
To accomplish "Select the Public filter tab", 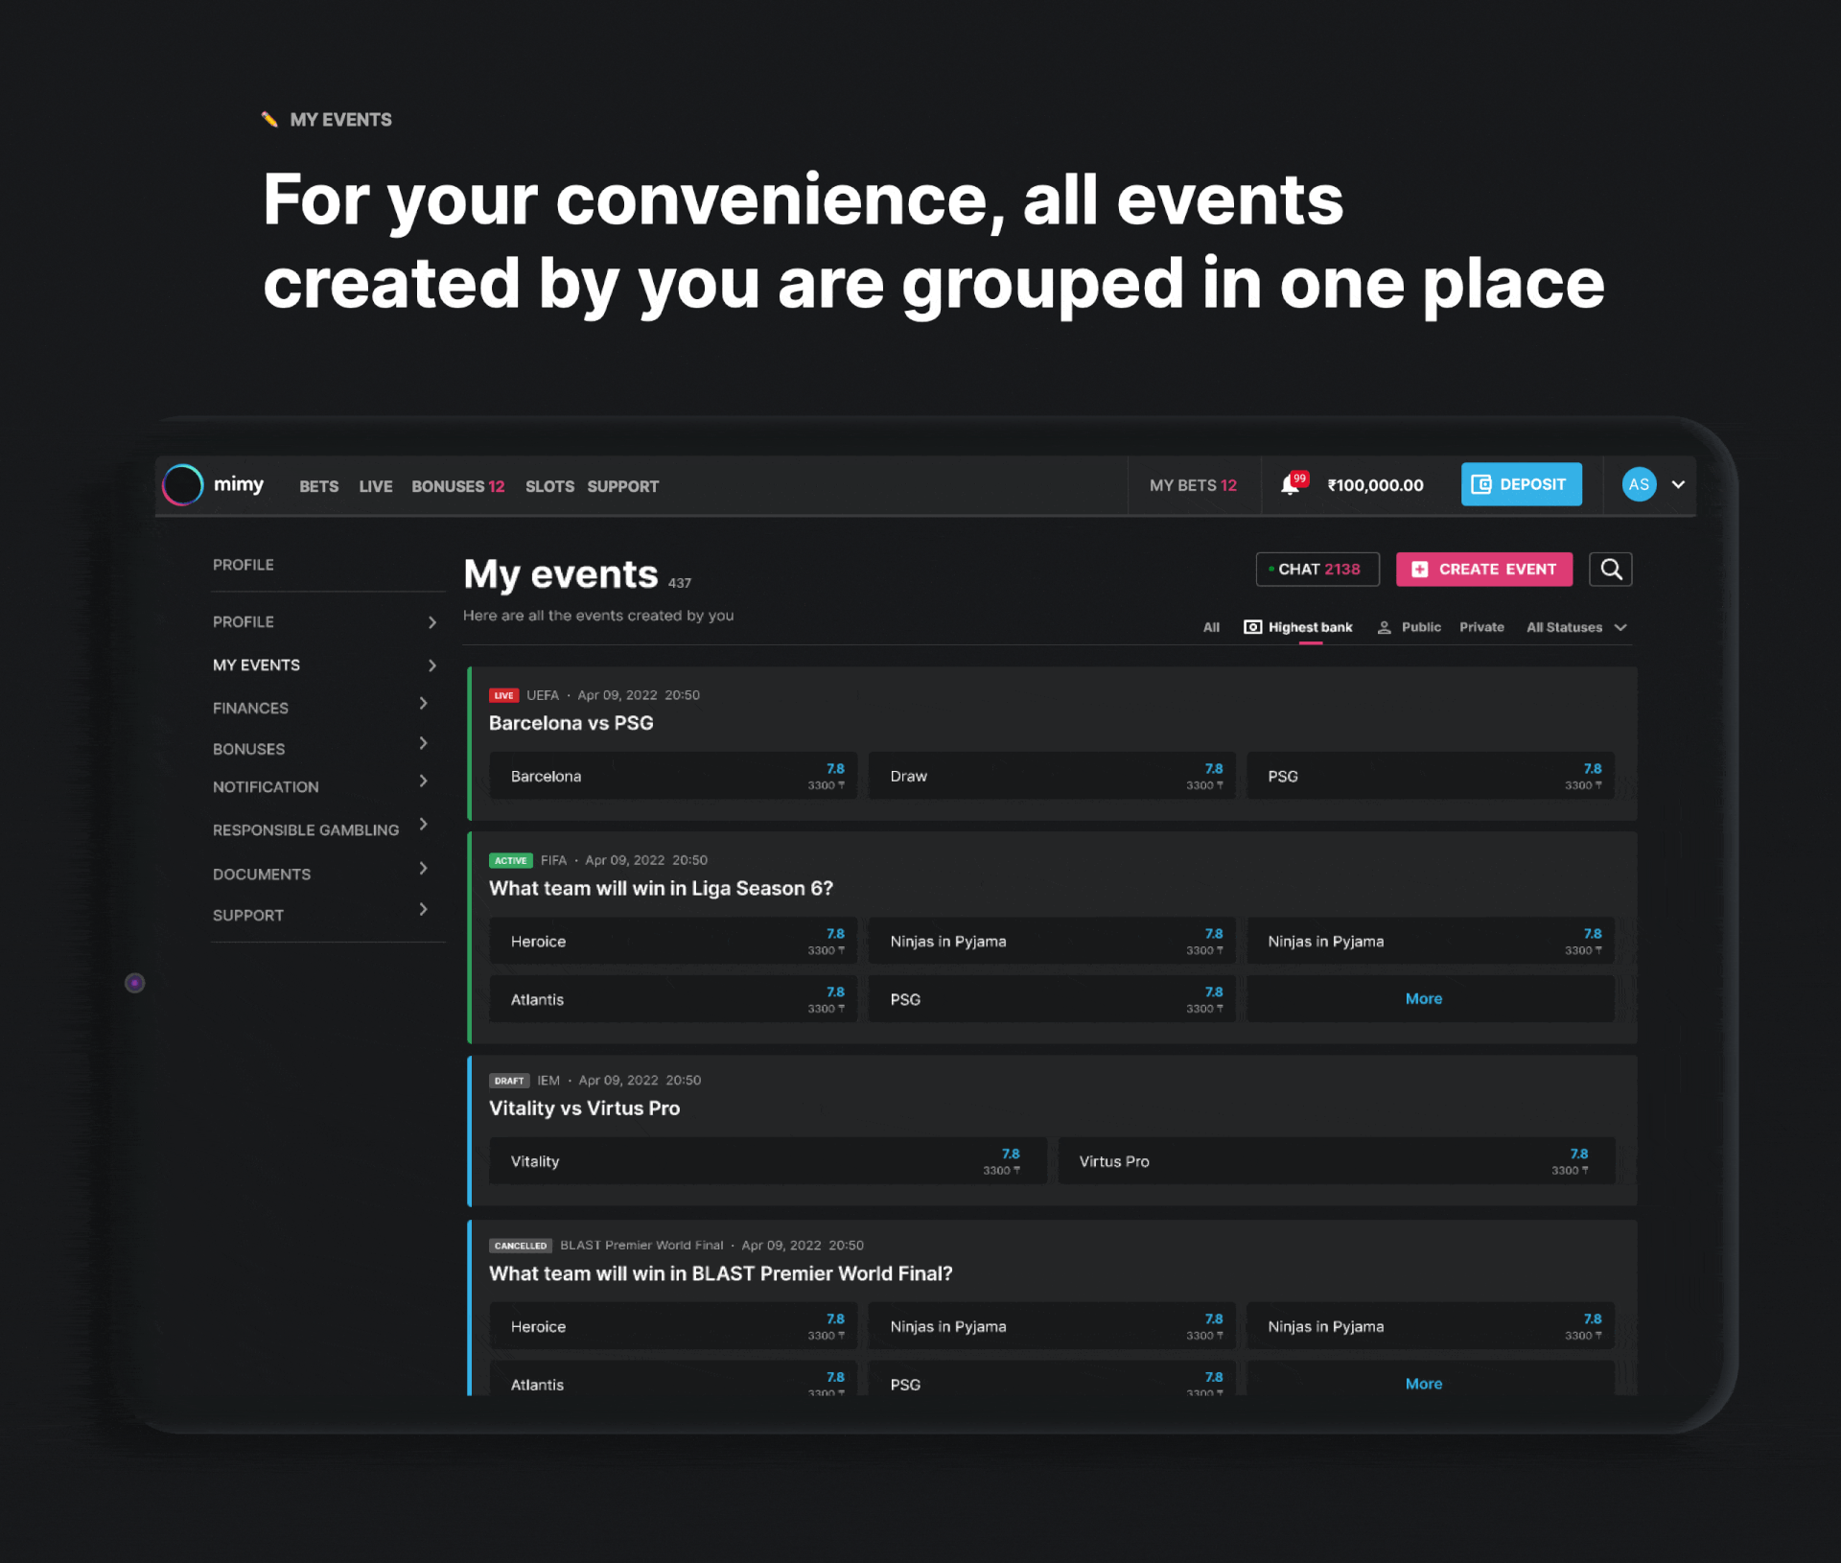I will [1409, 627].
